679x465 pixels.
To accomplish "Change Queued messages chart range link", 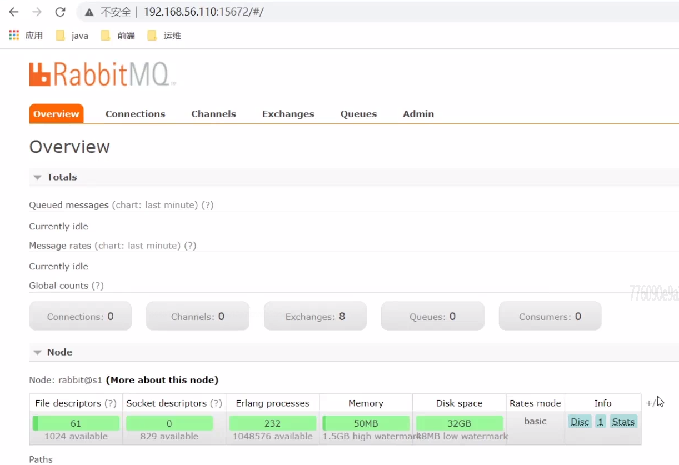I will 155,205.
